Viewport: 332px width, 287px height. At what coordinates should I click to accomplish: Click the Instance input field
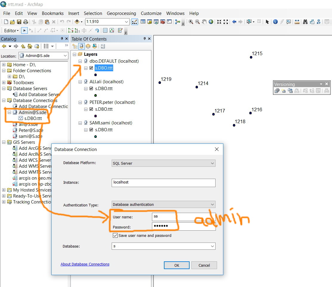click(x=163, y=183)
